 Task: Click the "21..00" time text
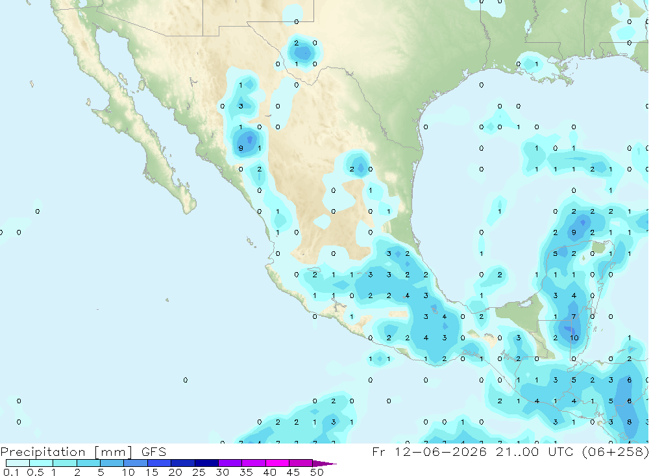(517, 451)
